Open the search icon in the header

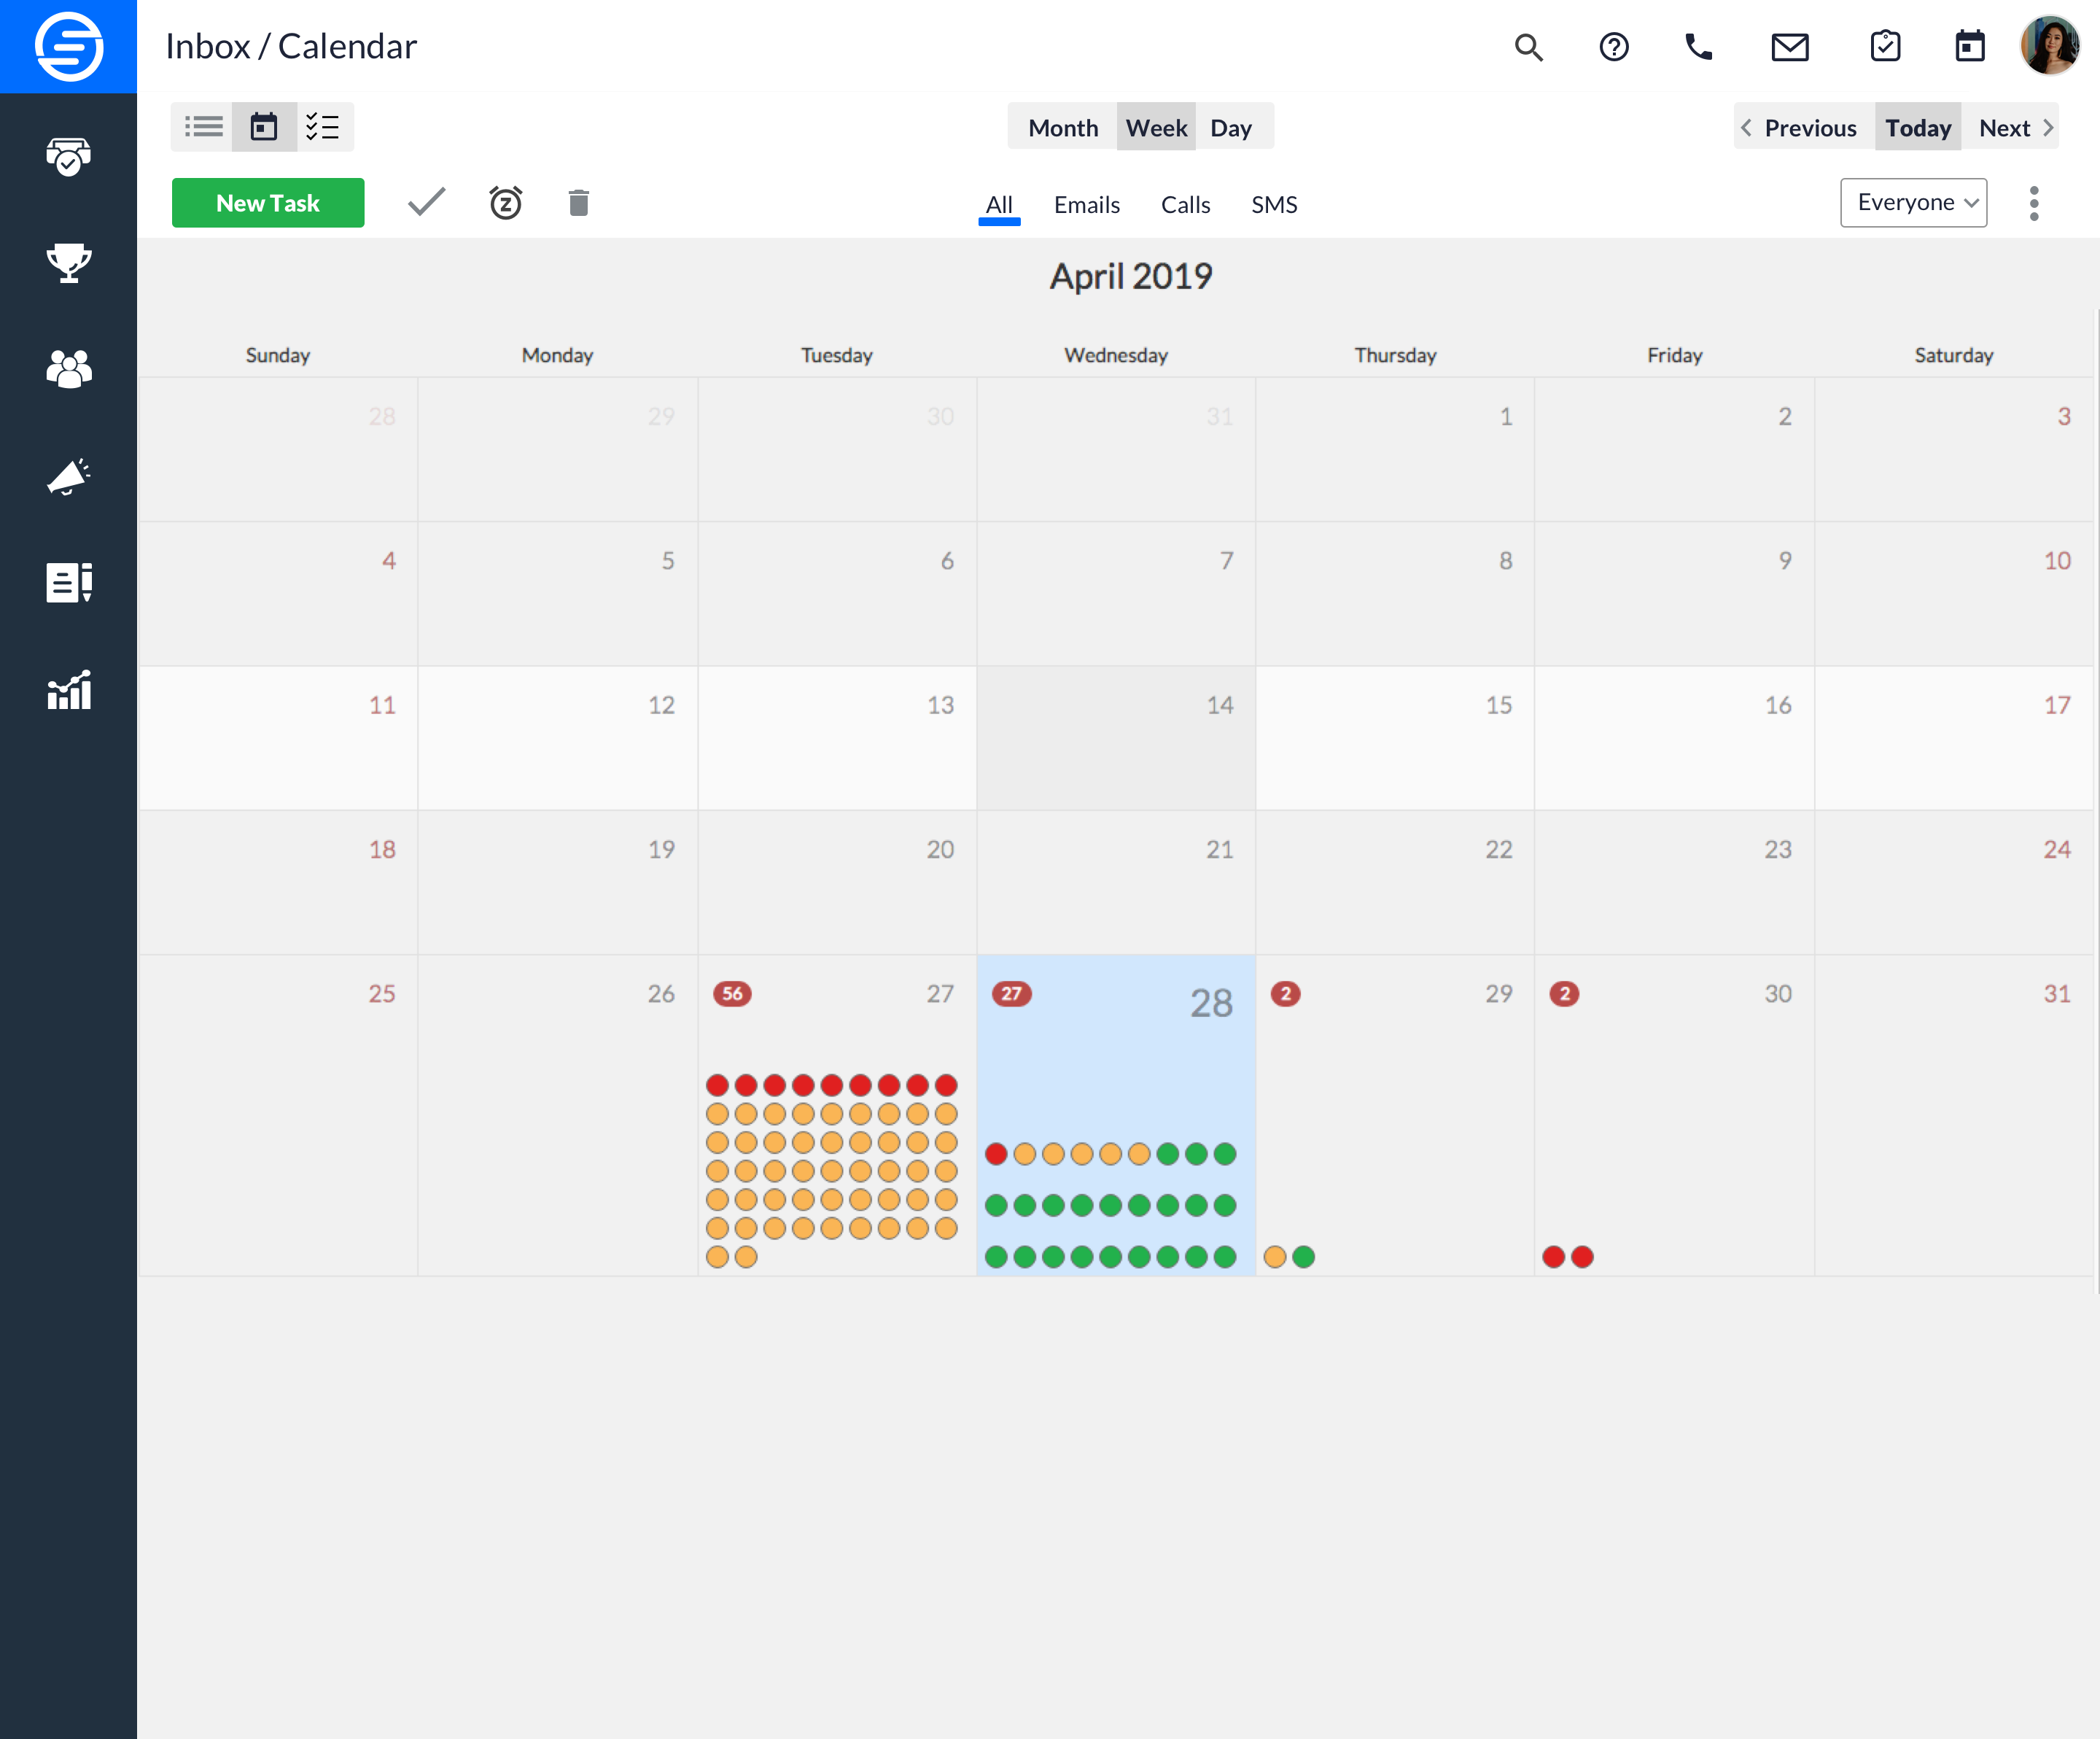1529,47
